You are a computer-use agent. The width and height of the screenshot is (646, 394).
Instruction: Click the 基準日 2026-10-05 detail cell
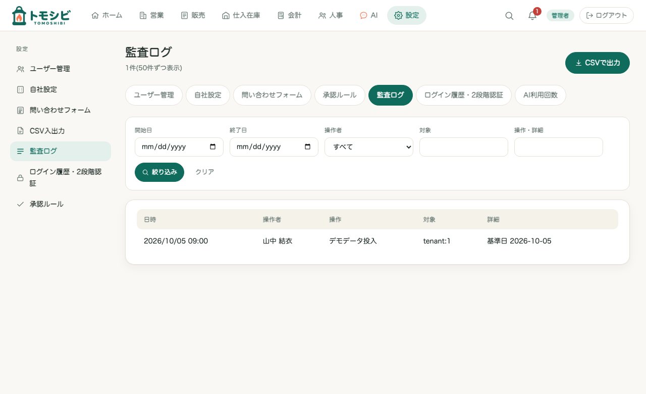pos(519,241)
